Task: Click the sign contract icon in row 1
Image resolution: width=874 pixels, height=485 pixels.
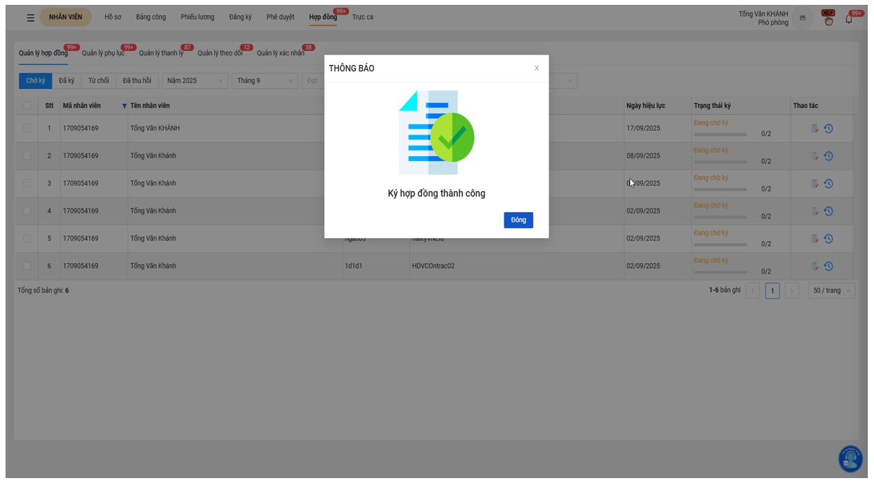Action: click(x=815, y=129)
